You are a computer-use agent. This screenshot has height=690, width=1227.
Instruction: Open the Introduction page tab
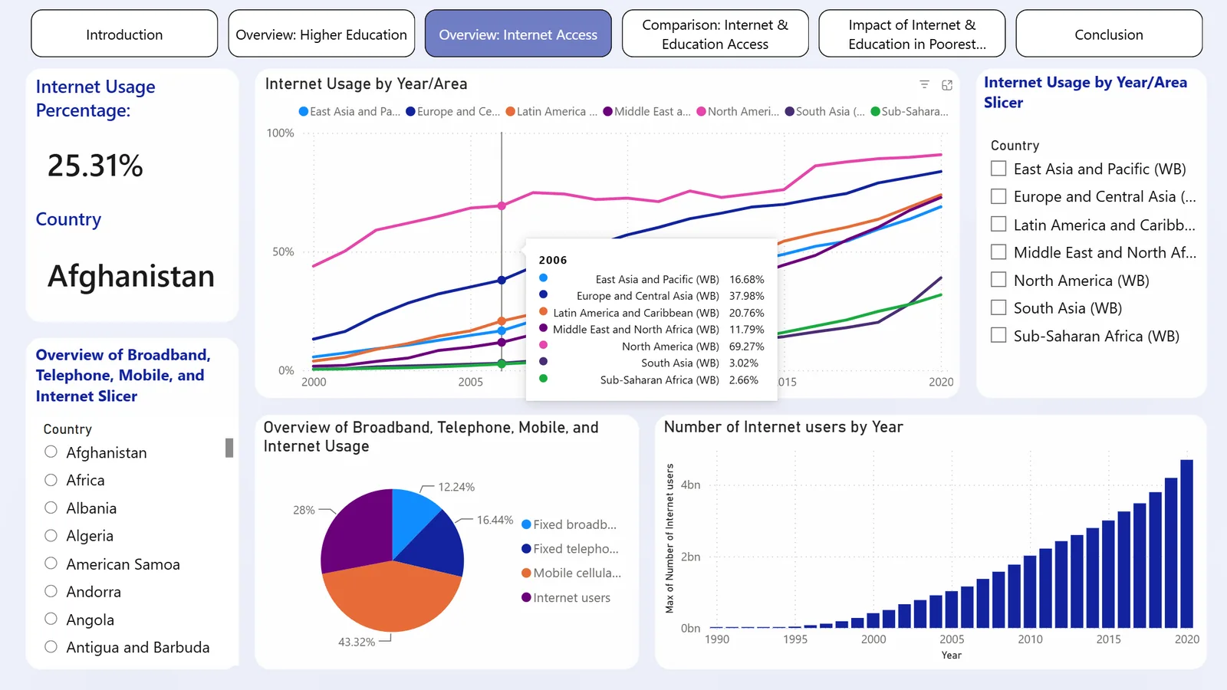124,34
